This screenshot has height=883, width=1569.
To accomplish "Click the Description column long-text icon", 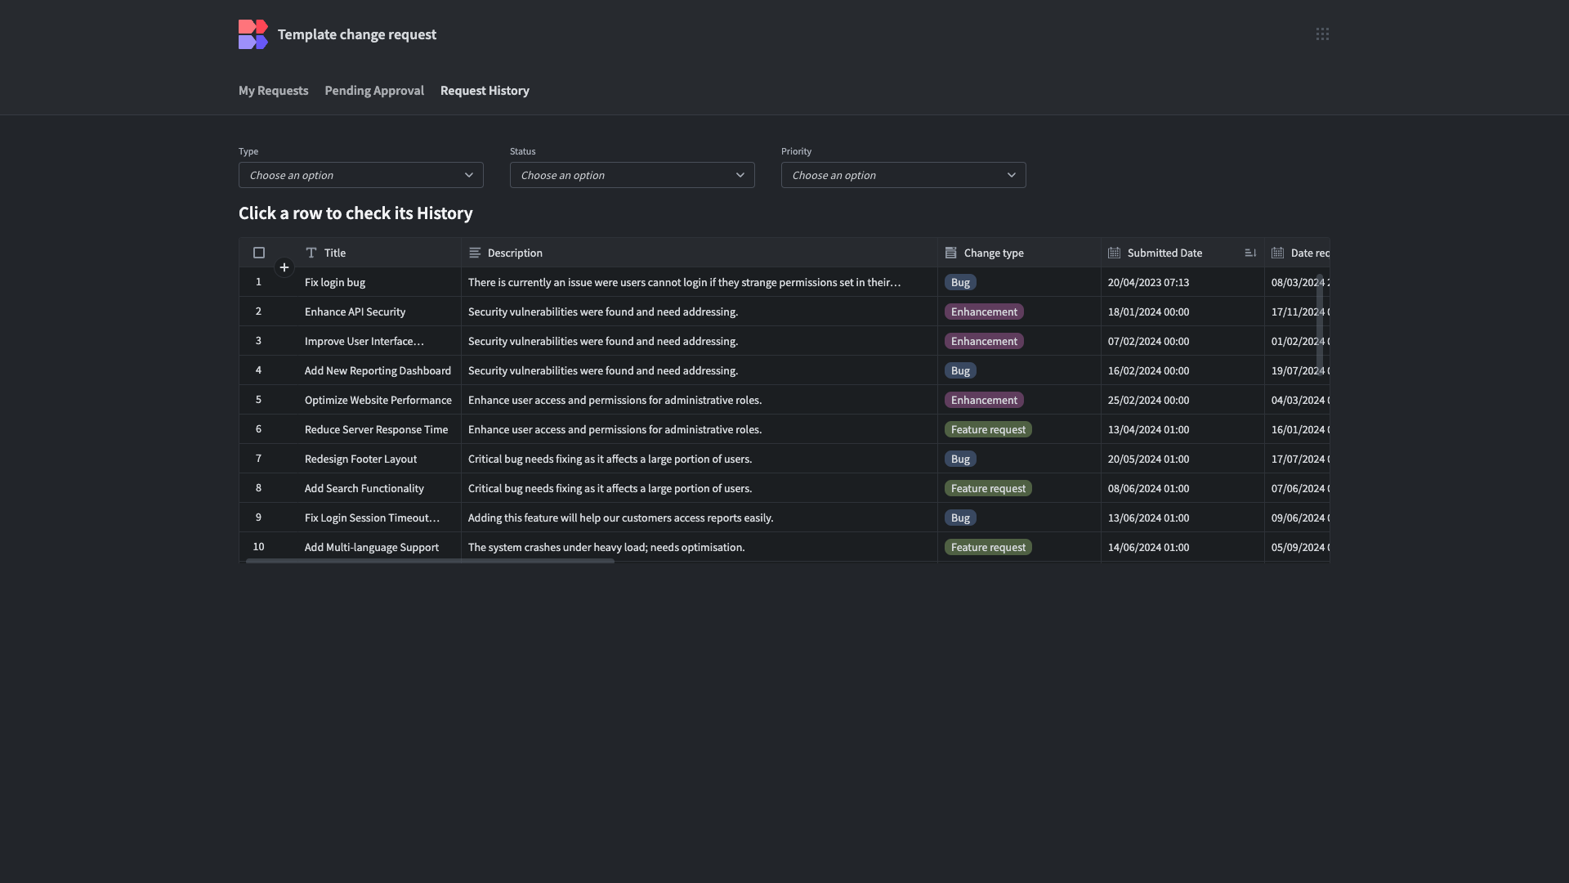I will coord(475,253).
